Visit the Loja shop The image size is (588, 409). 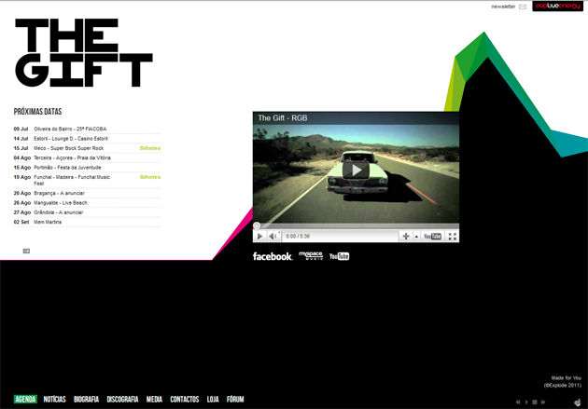(213, 400)
